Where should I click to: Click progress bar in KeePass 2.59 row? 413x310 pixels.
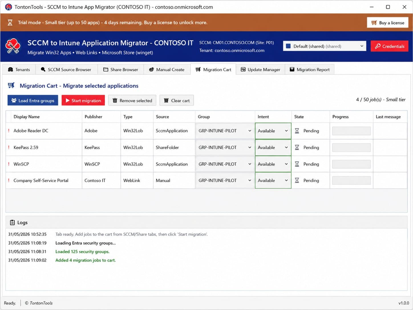(x=351, y=147)
